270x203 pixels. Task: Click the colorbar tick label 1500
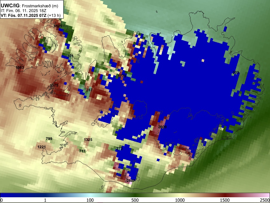pos(225,200)
